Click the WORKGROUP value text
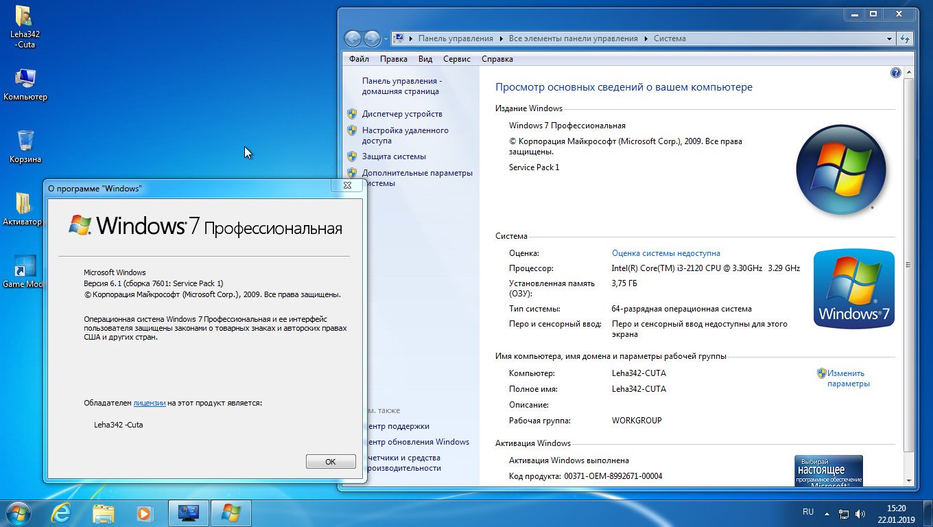Screen dimensions: 933x527 pos(637,421)
